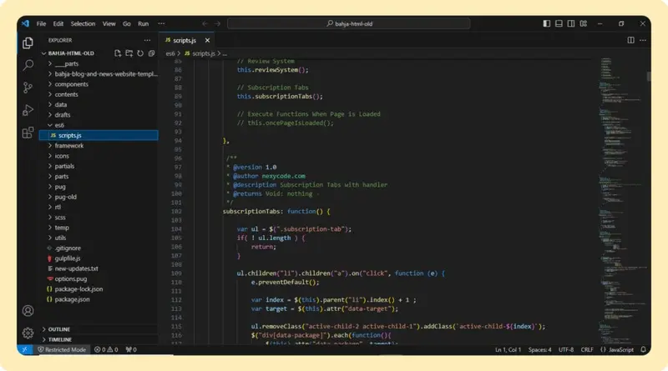Open the Source Control view icon
The height and width of the screenshot is (371, 668).
click(28, 88)
